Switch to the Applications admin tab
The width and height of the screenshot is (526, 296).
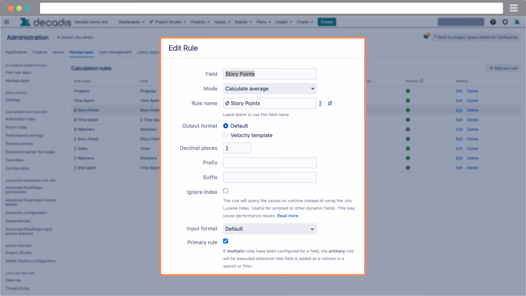(x=16, y=52)
